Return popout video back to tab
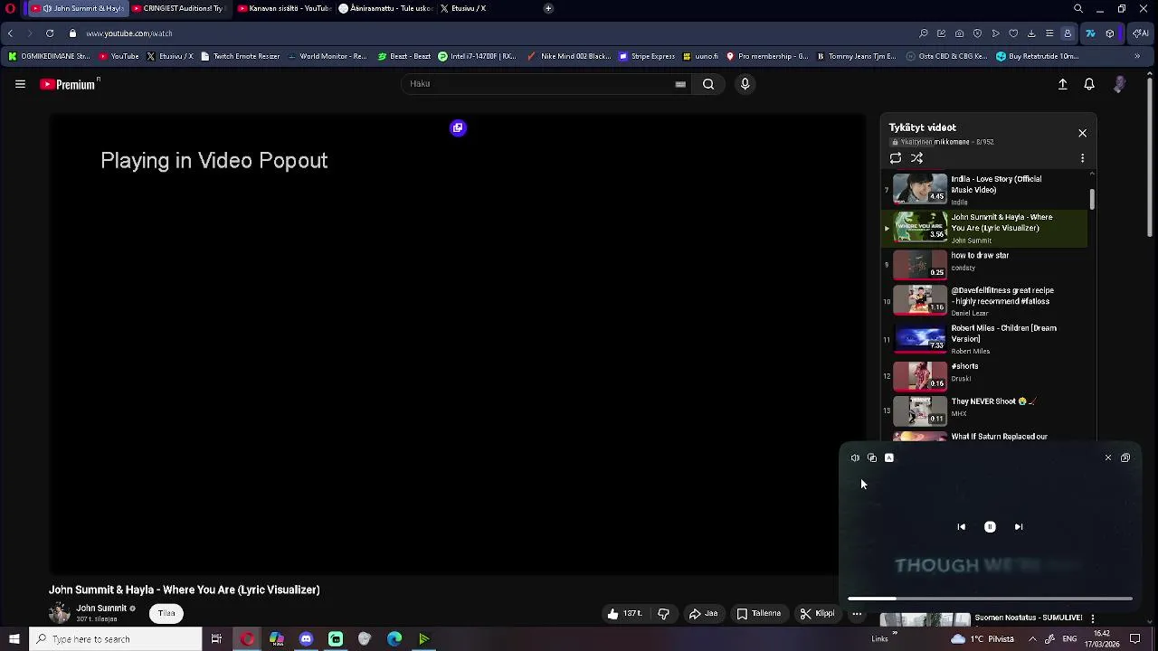Viewport: 1158px width, 651px height. 1125,458
